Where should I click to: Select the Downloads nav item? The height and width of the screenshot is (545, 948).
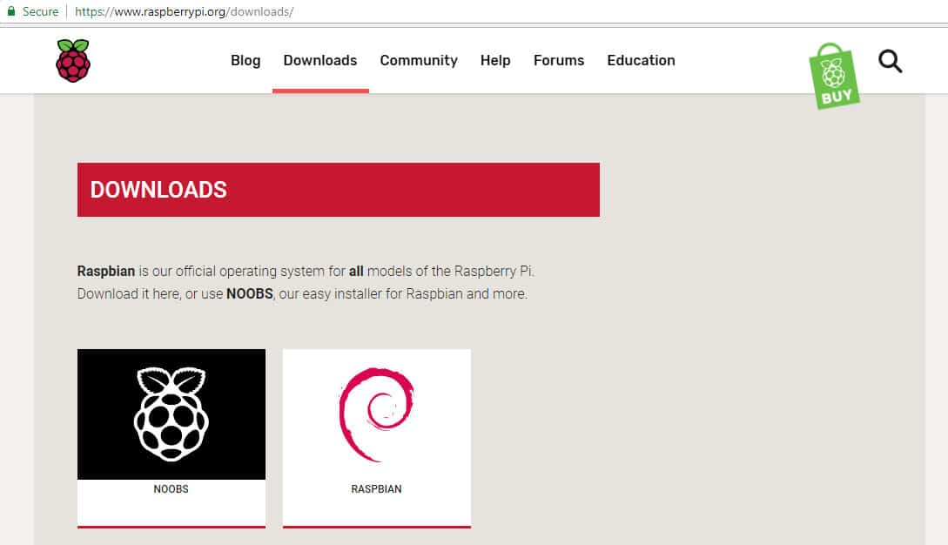(320, 60)
